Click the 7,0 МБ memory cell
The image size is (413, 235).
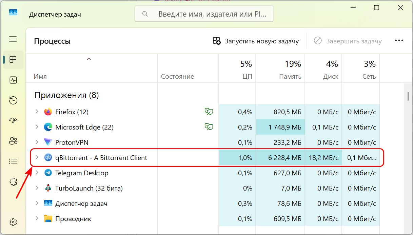tap(280, 188)
